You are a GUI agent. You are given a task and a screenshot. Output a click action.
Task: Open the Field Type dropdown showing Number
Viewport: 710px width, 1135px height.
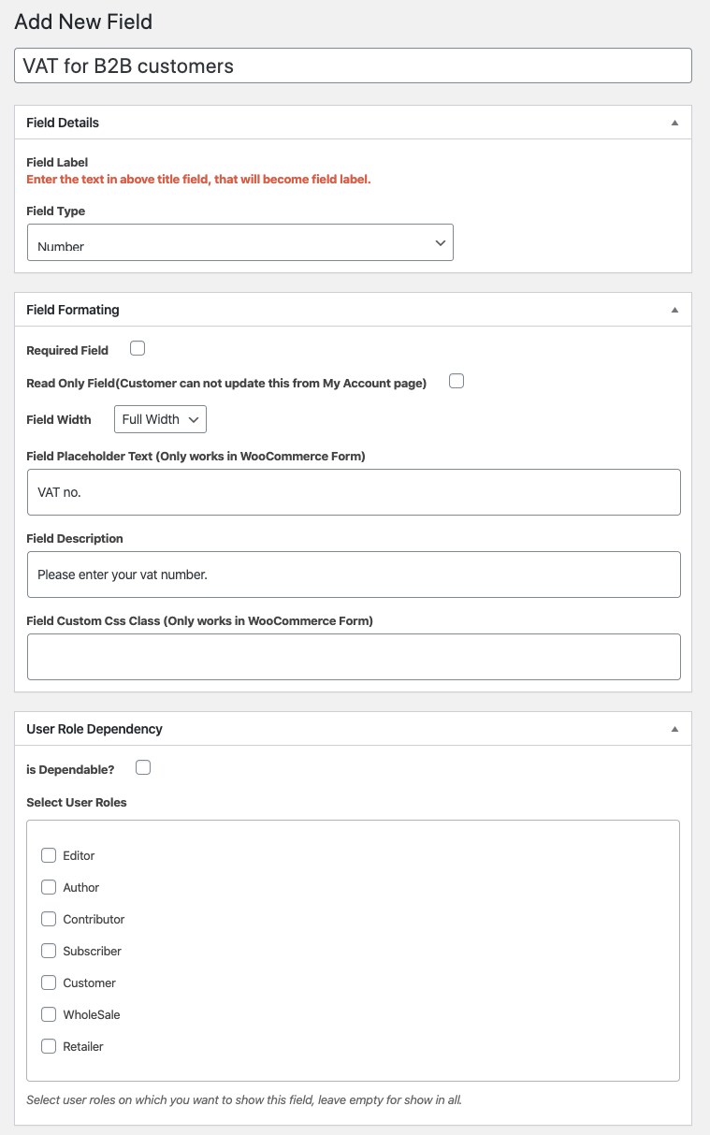click(x=240, y=242)
